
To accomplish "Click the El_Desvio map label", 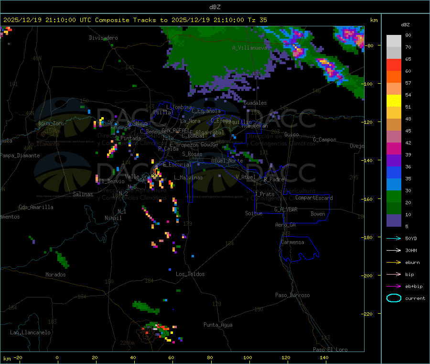I will [111, 181].
